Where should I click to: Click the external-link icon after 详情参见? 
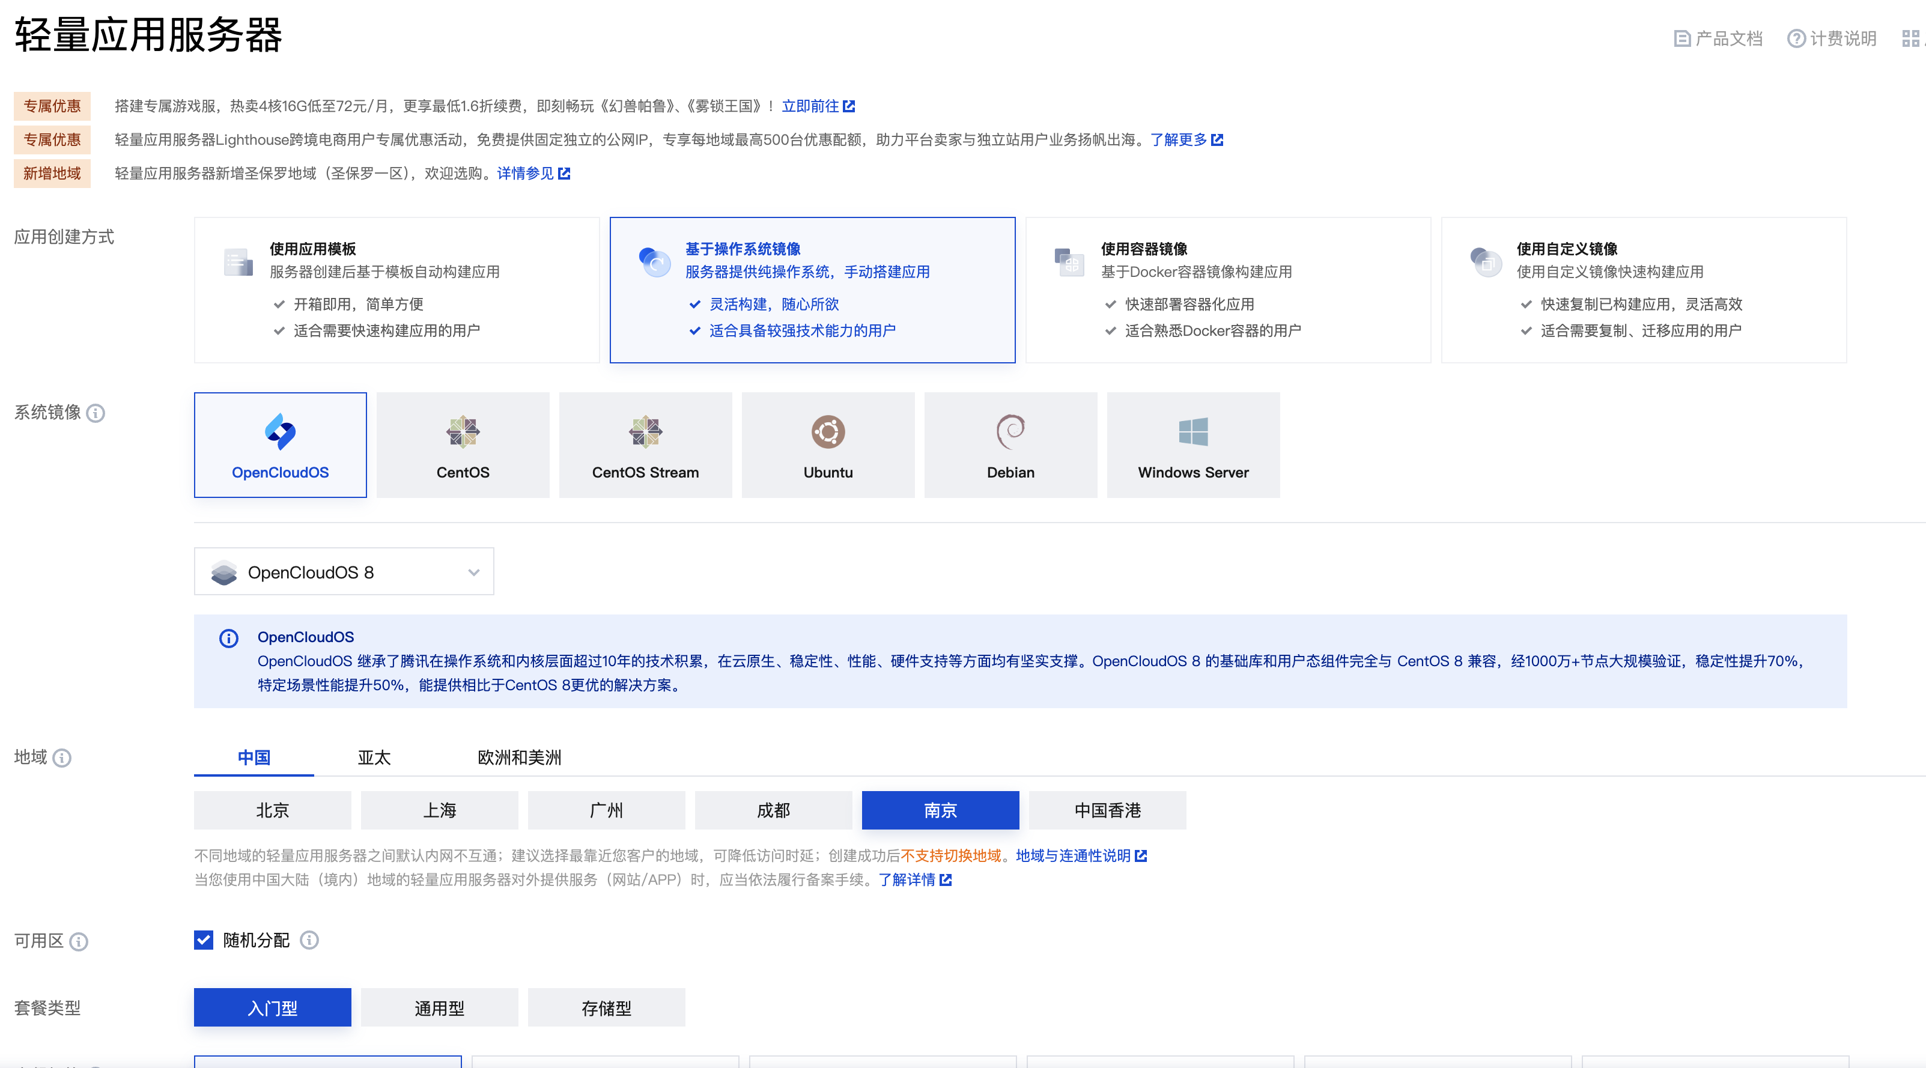(x=564, y=174)
